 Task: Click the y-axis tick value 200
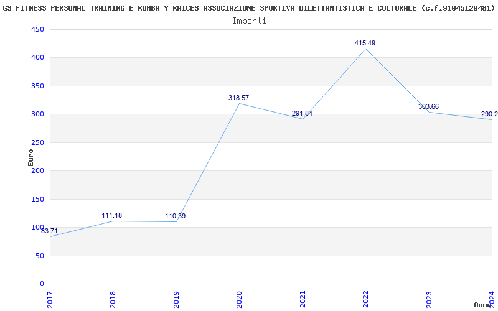[37, 170]
